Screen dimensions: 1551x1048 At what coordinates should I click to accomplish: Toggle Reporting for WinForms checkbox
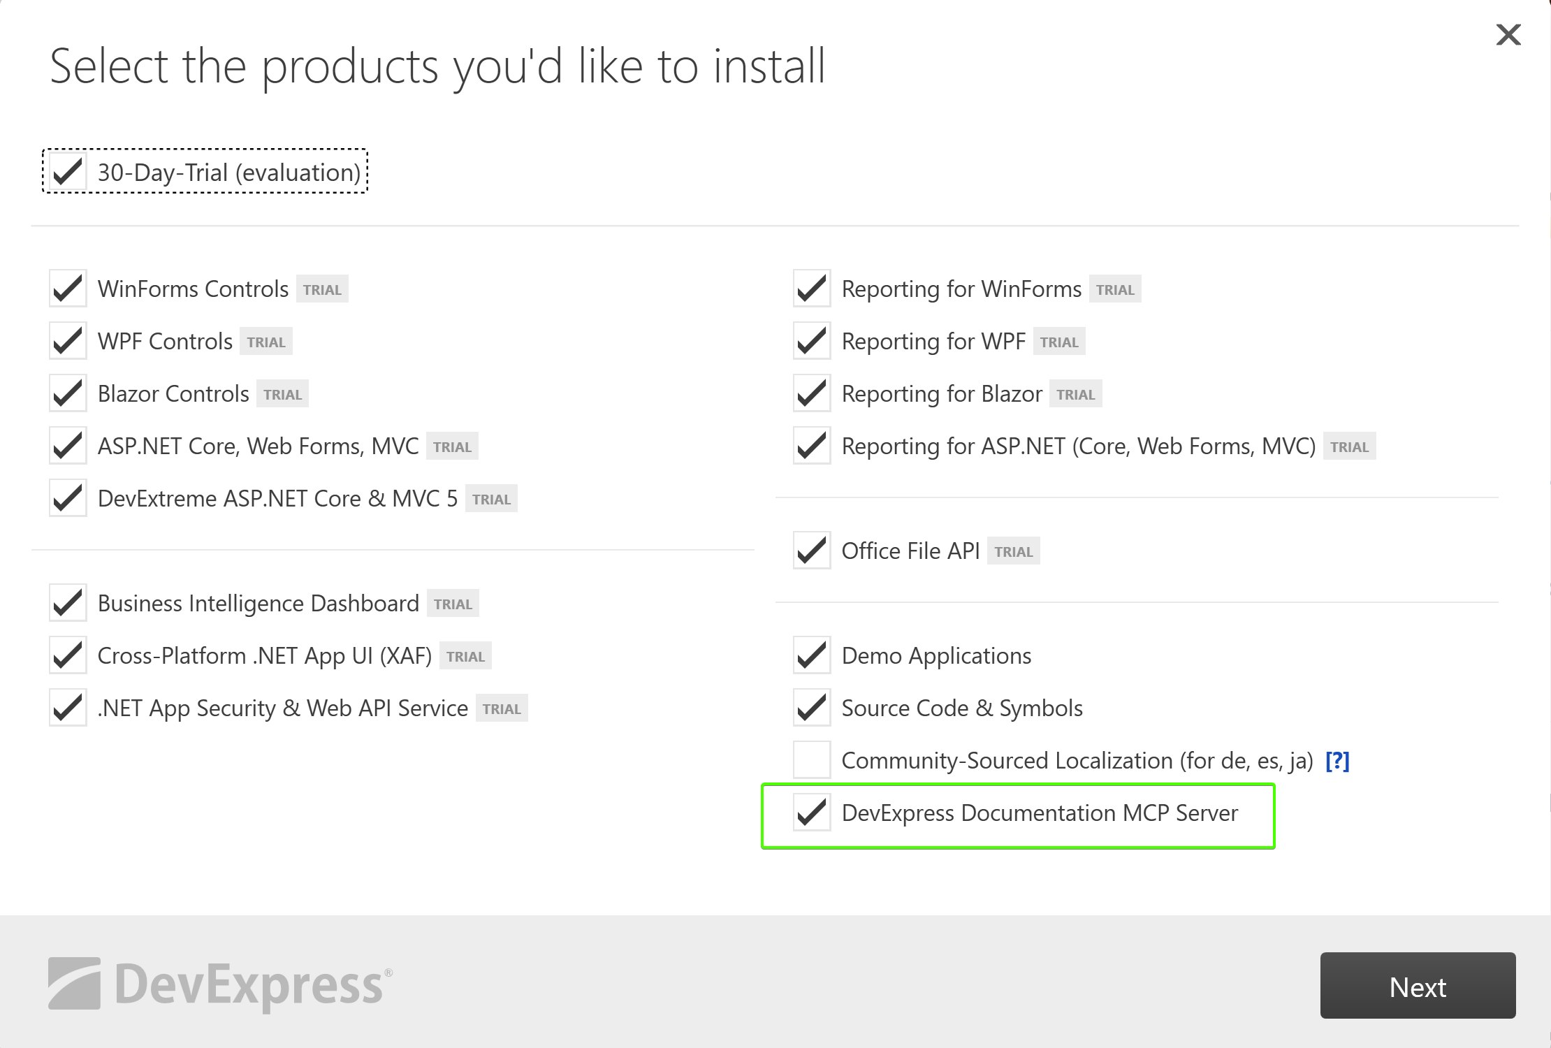tap(812, 288)
